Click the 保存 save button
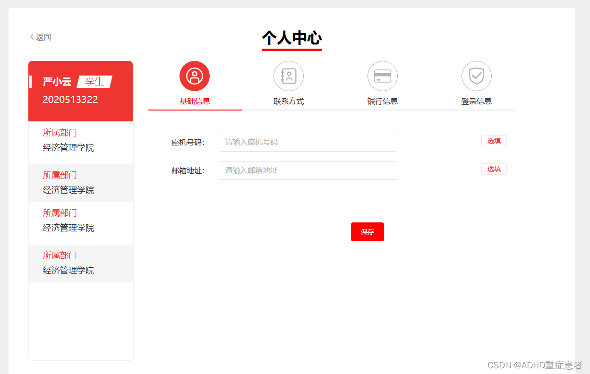Image resolution: width=590 pixels, height=374 pixels. [367, 232]
